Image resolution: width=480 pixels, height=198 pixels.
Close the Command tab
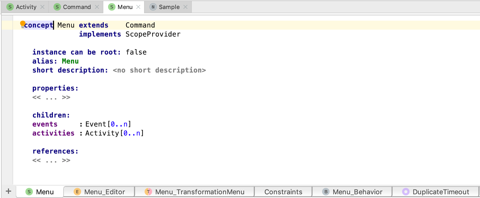97,7
